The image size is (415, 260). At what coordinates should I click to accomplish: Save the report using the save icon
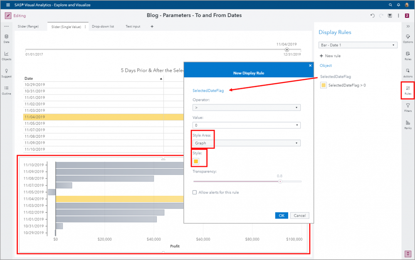390,16
